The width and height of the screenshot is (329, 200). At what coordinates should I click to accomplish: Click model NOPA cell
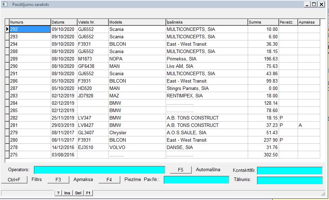[x=137, y=59]
